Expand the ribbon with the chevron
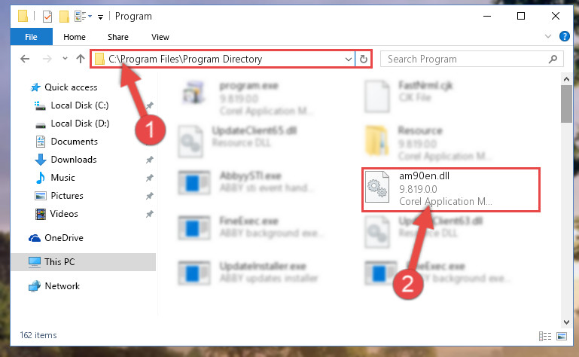The height and width of the screenshot is (357, 579). click(548, 36)
